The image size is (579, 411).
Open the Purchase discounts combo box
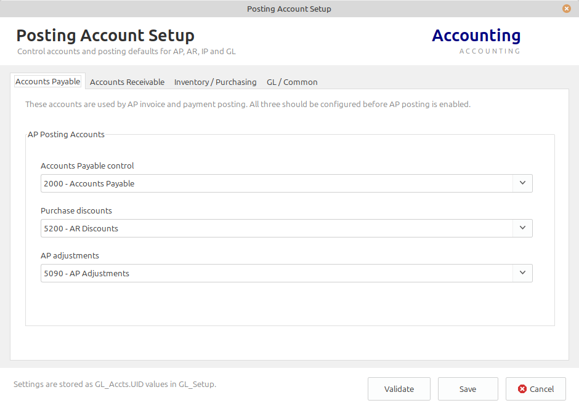(286, 228)
